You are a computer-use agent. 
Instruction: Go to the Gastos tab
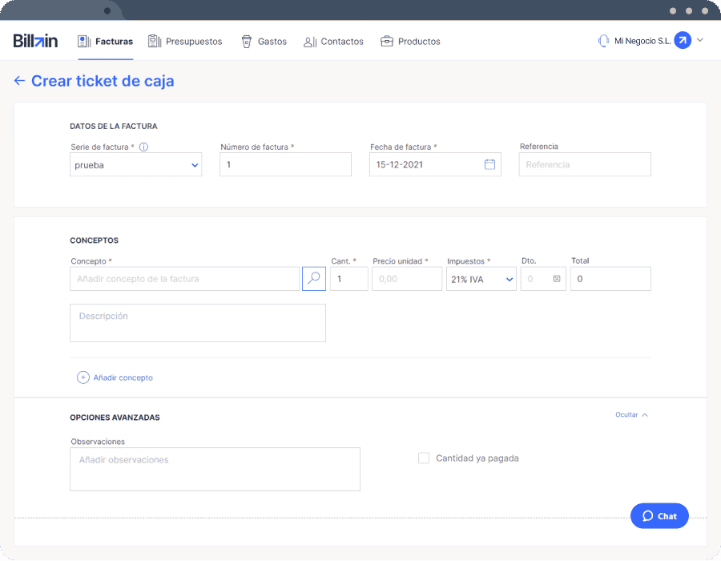(264, 42)
